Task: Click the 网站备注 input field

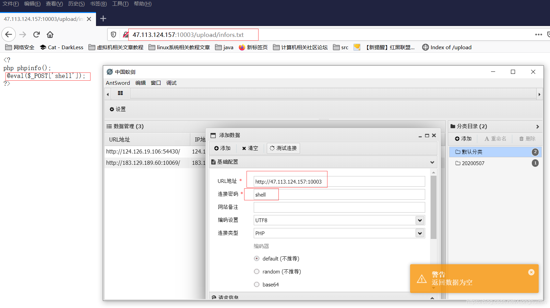Action: click(x=339, y=207)
